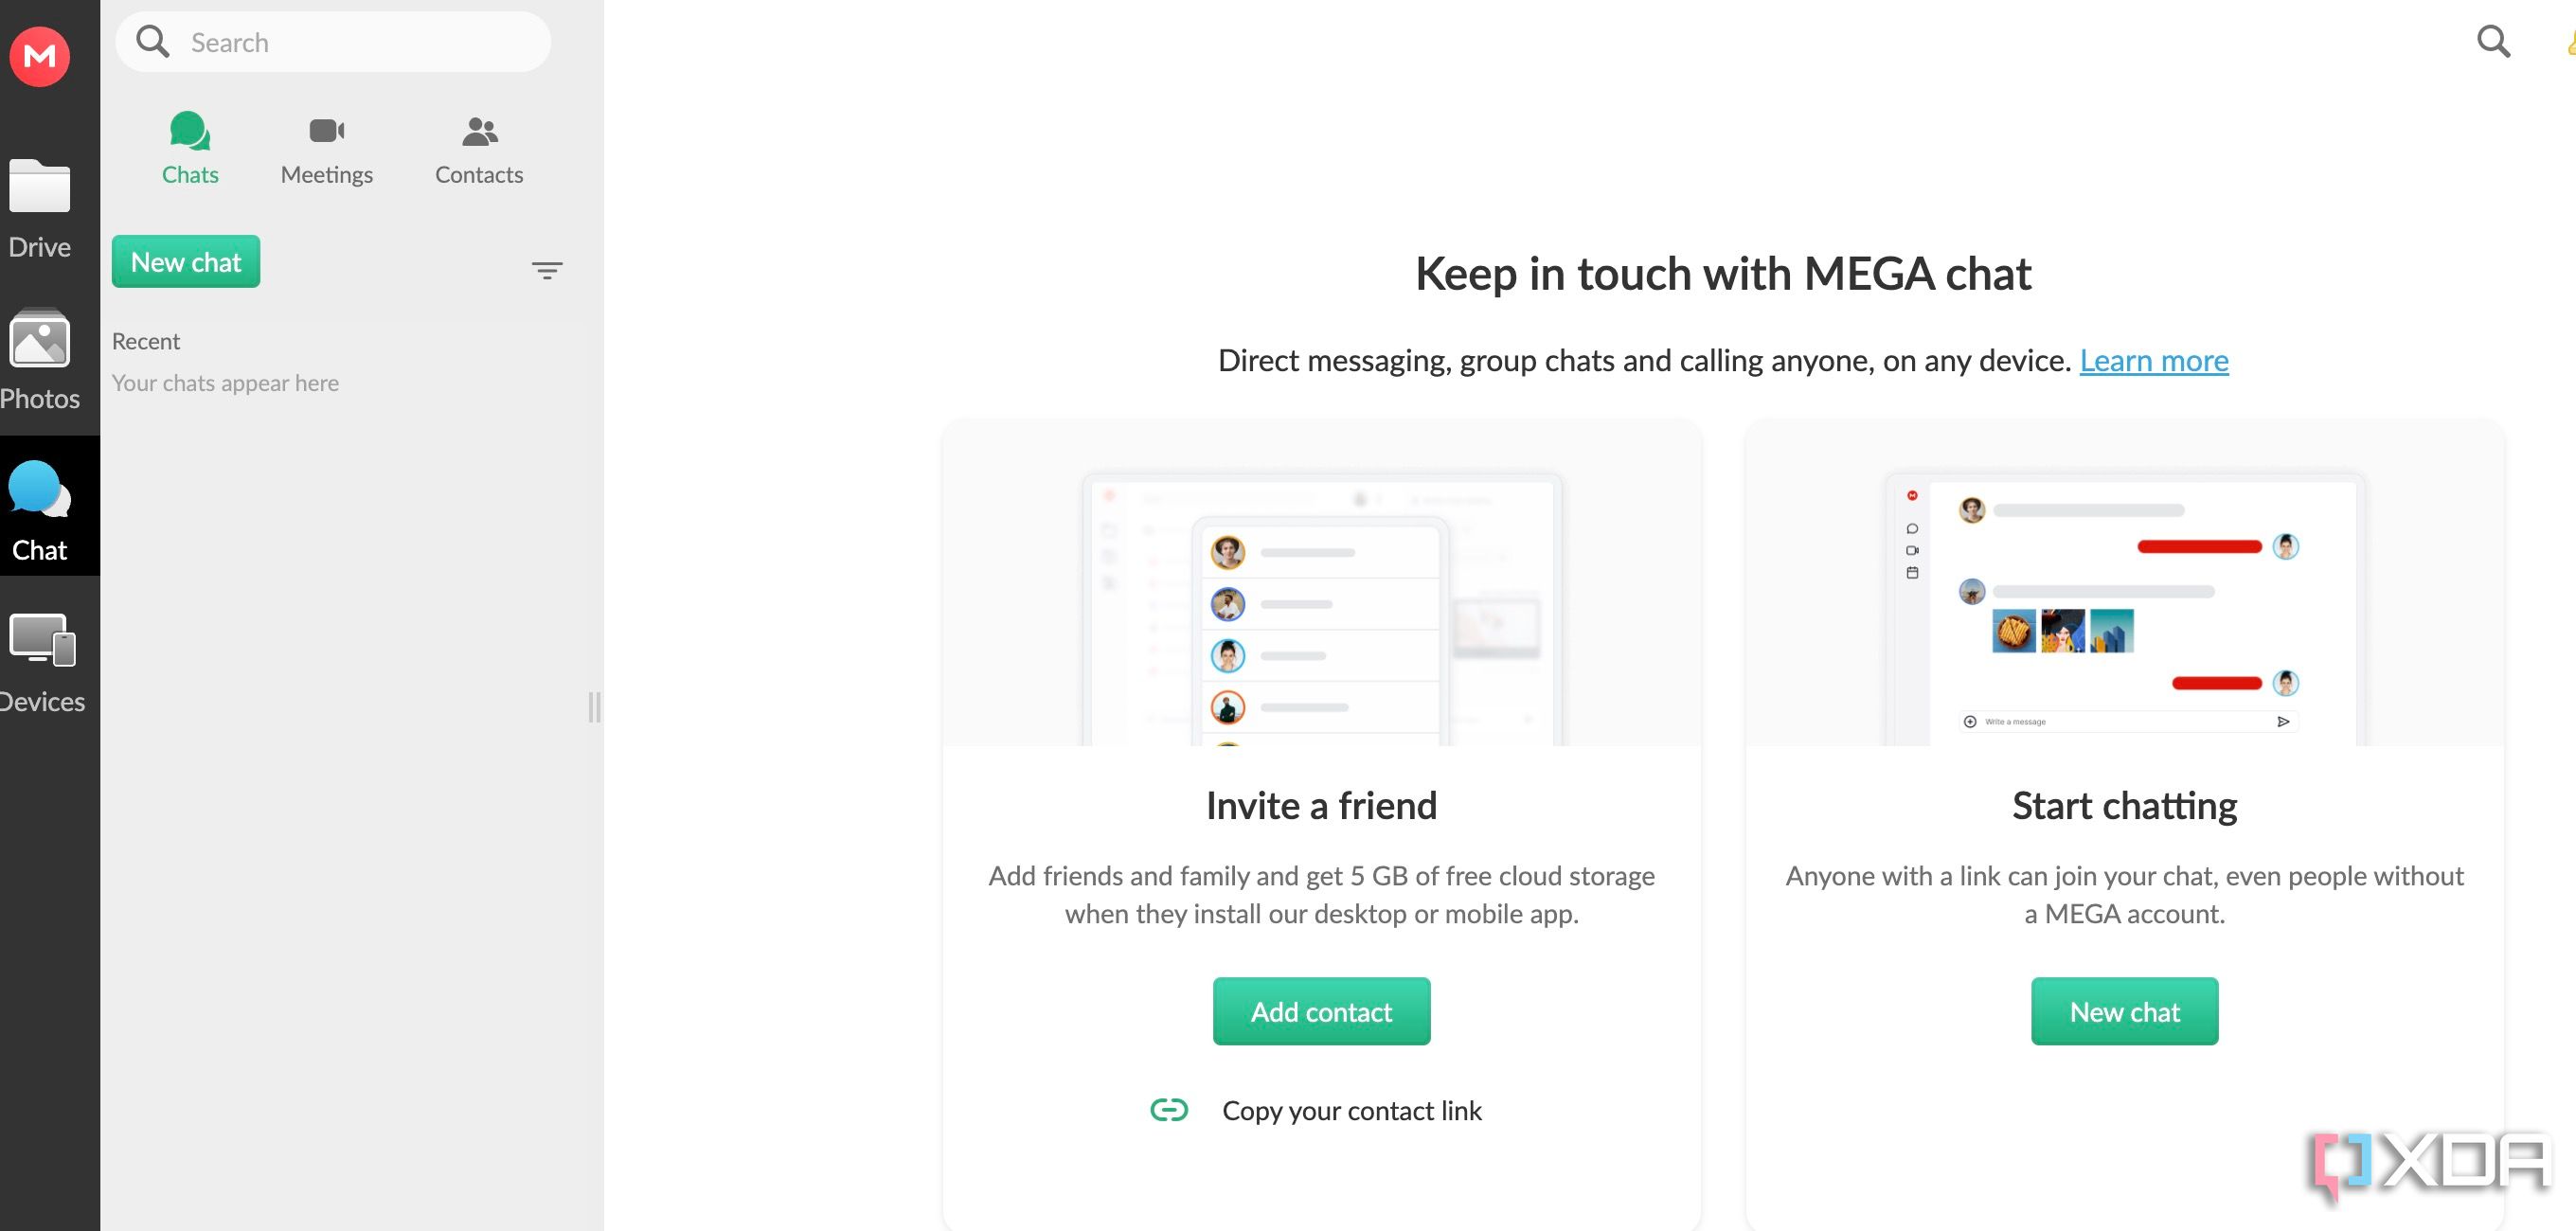Click the New chat button in sidebar
Screen dimensions: 2576x1231
186,261
